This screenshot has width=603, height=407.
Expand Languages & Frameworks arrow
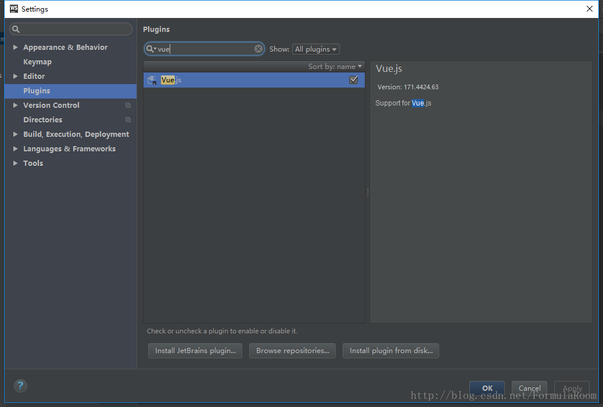15,148
